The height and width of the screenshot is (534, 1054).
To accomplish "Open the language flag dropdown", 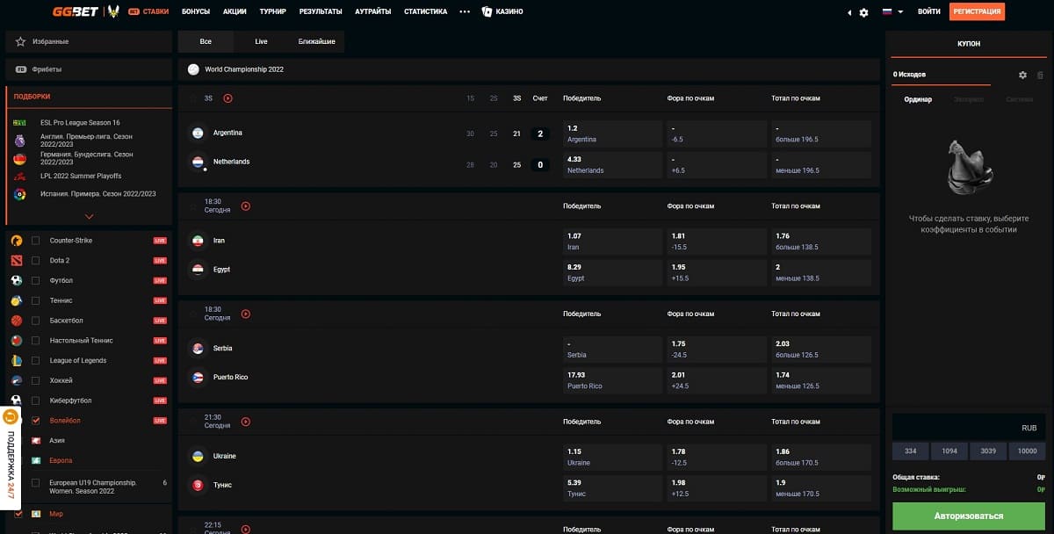I will click(x=892, y=12).
